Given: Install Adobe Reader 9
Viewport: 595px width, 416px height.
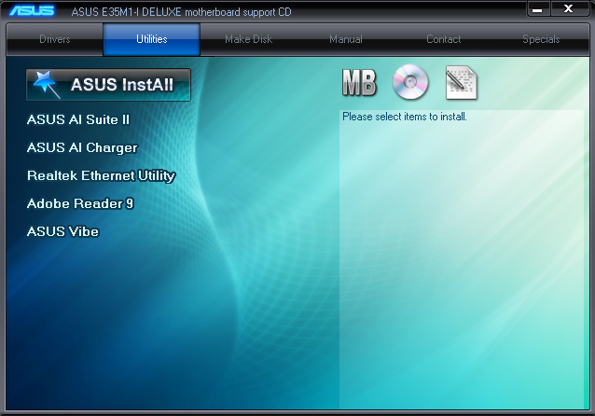Looking at the screenshot, I should [x=80, y=203].
